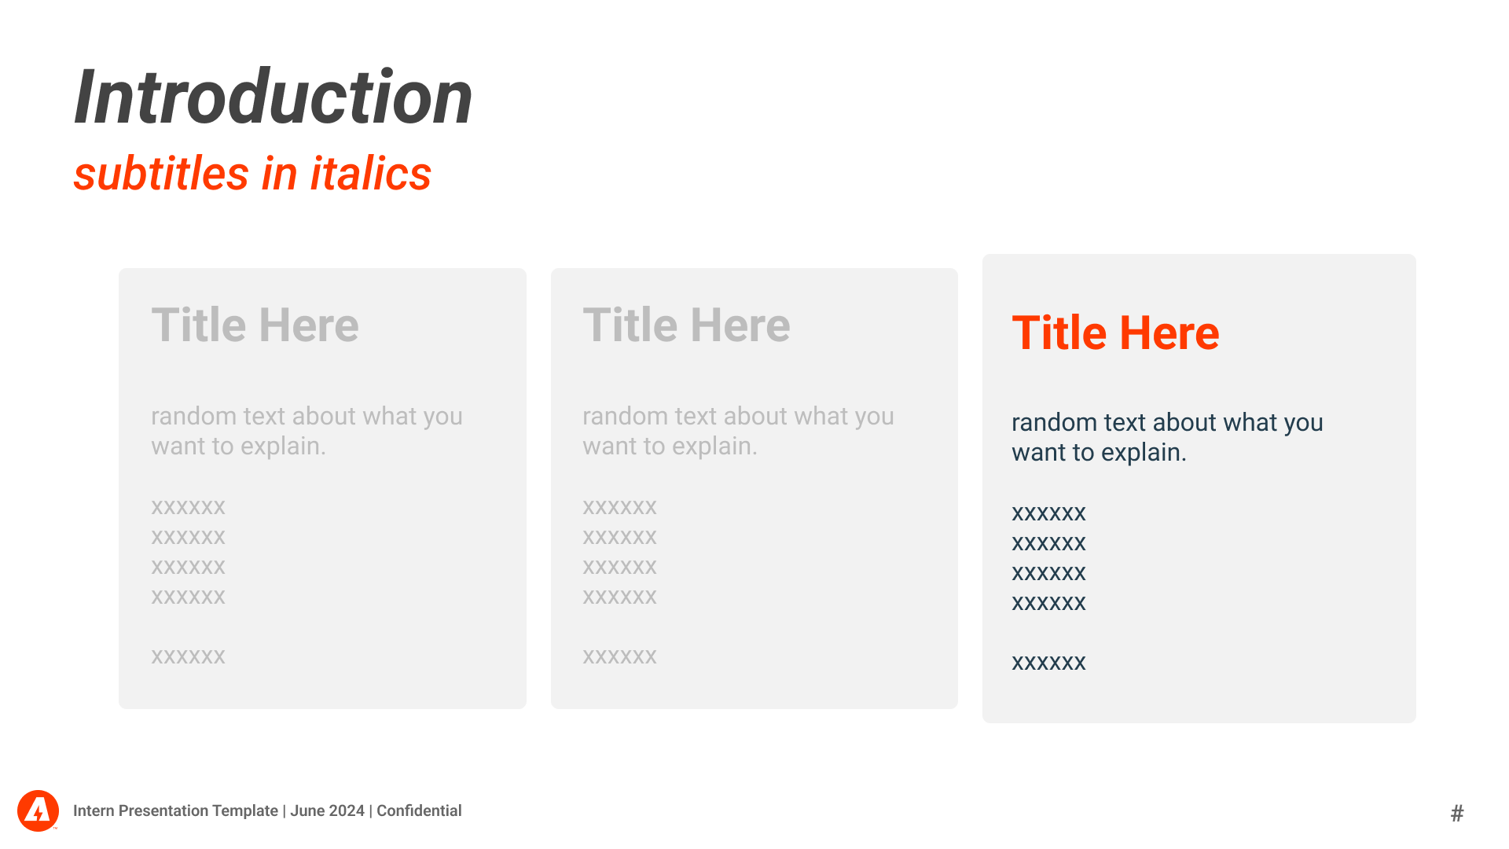Click the first xxxxxx line in the middle card
Viewport: 1509px width, 849px height.
619,507
